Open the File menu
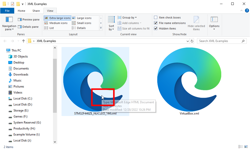 coord(7,11)
